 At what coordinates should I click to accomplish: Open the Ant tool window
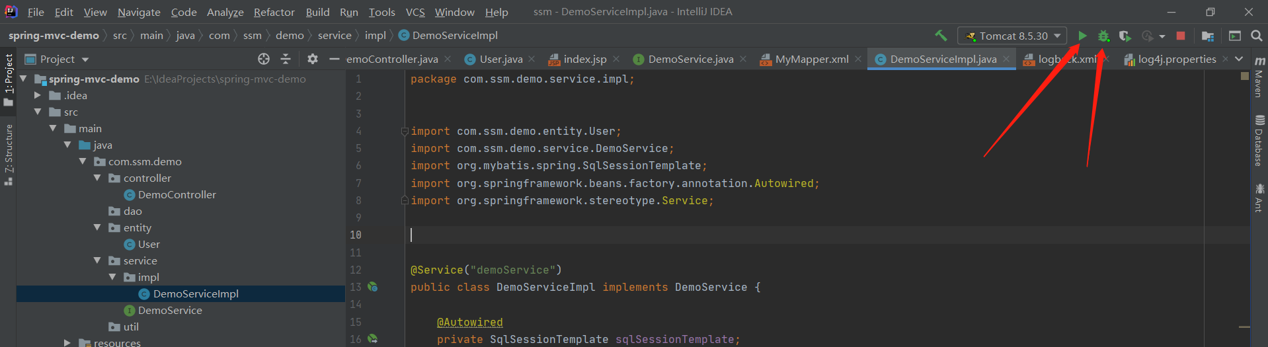pos(1259,198)
